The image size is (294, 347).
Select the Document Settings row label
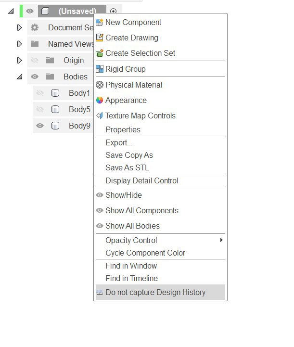[x=71, y=27]
